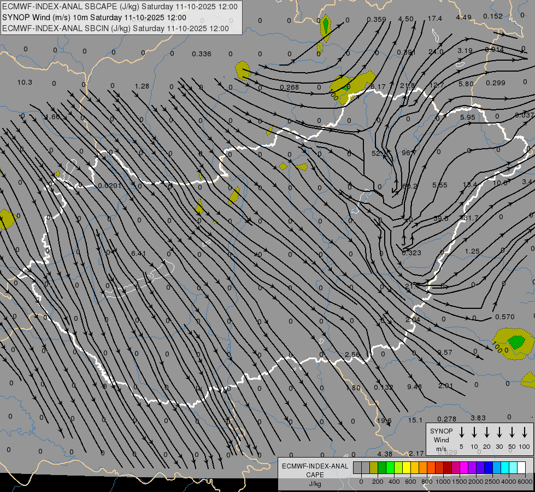Click the 6.41 data value label
Screen dimensions: 535x492
[x=139, y=253]
